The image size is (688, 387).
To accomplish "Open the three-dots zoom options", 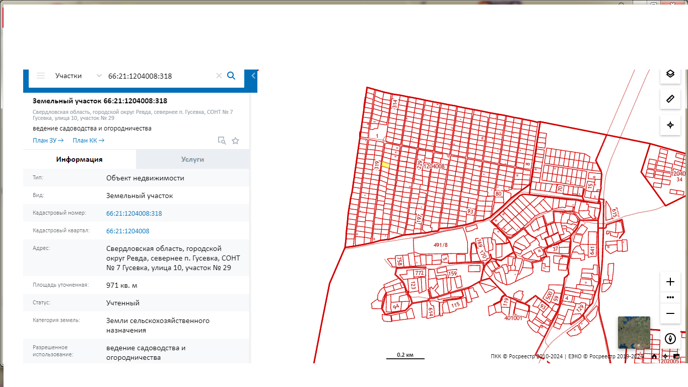I will click(670, 297).
